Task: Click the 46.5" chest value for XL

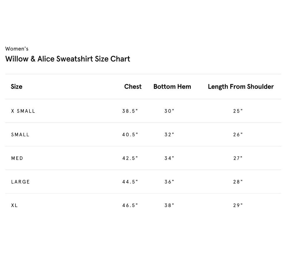Action: (x=130, y=206)
